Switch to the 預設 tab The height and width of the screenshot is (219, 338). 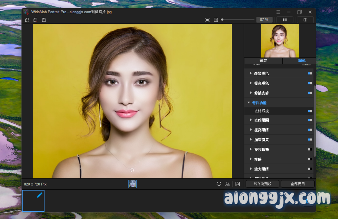(x=263, y=61)
